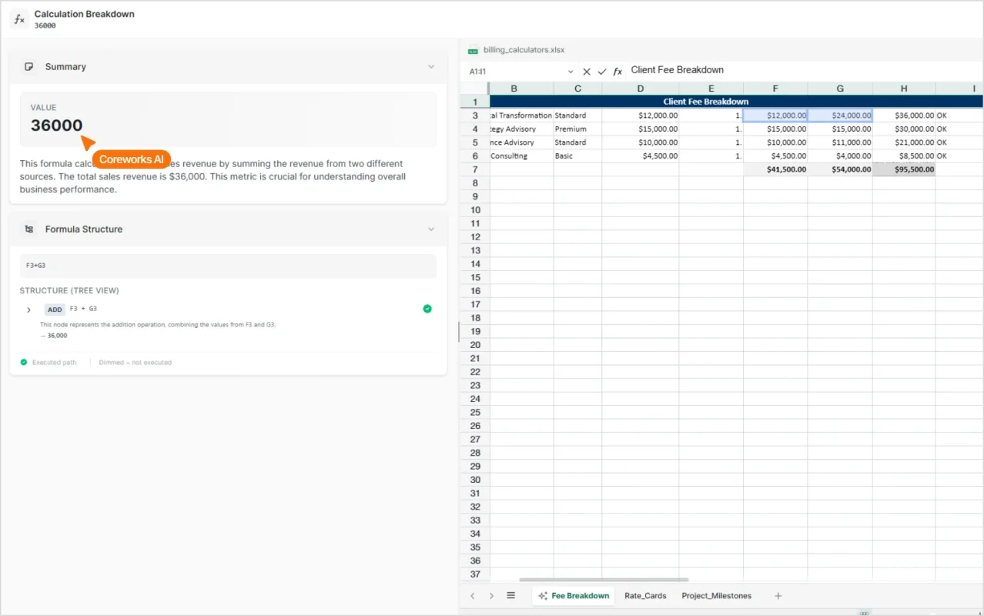Open the cell name box dropdown
Viewport: 984px width, 616px height.
571,71
